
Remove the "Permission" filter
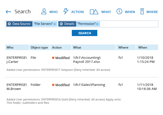tap(97, 24)
